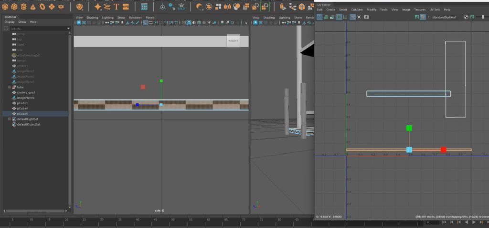
Task: Select the Type text tool icon
Action: (x=116, y=7)
